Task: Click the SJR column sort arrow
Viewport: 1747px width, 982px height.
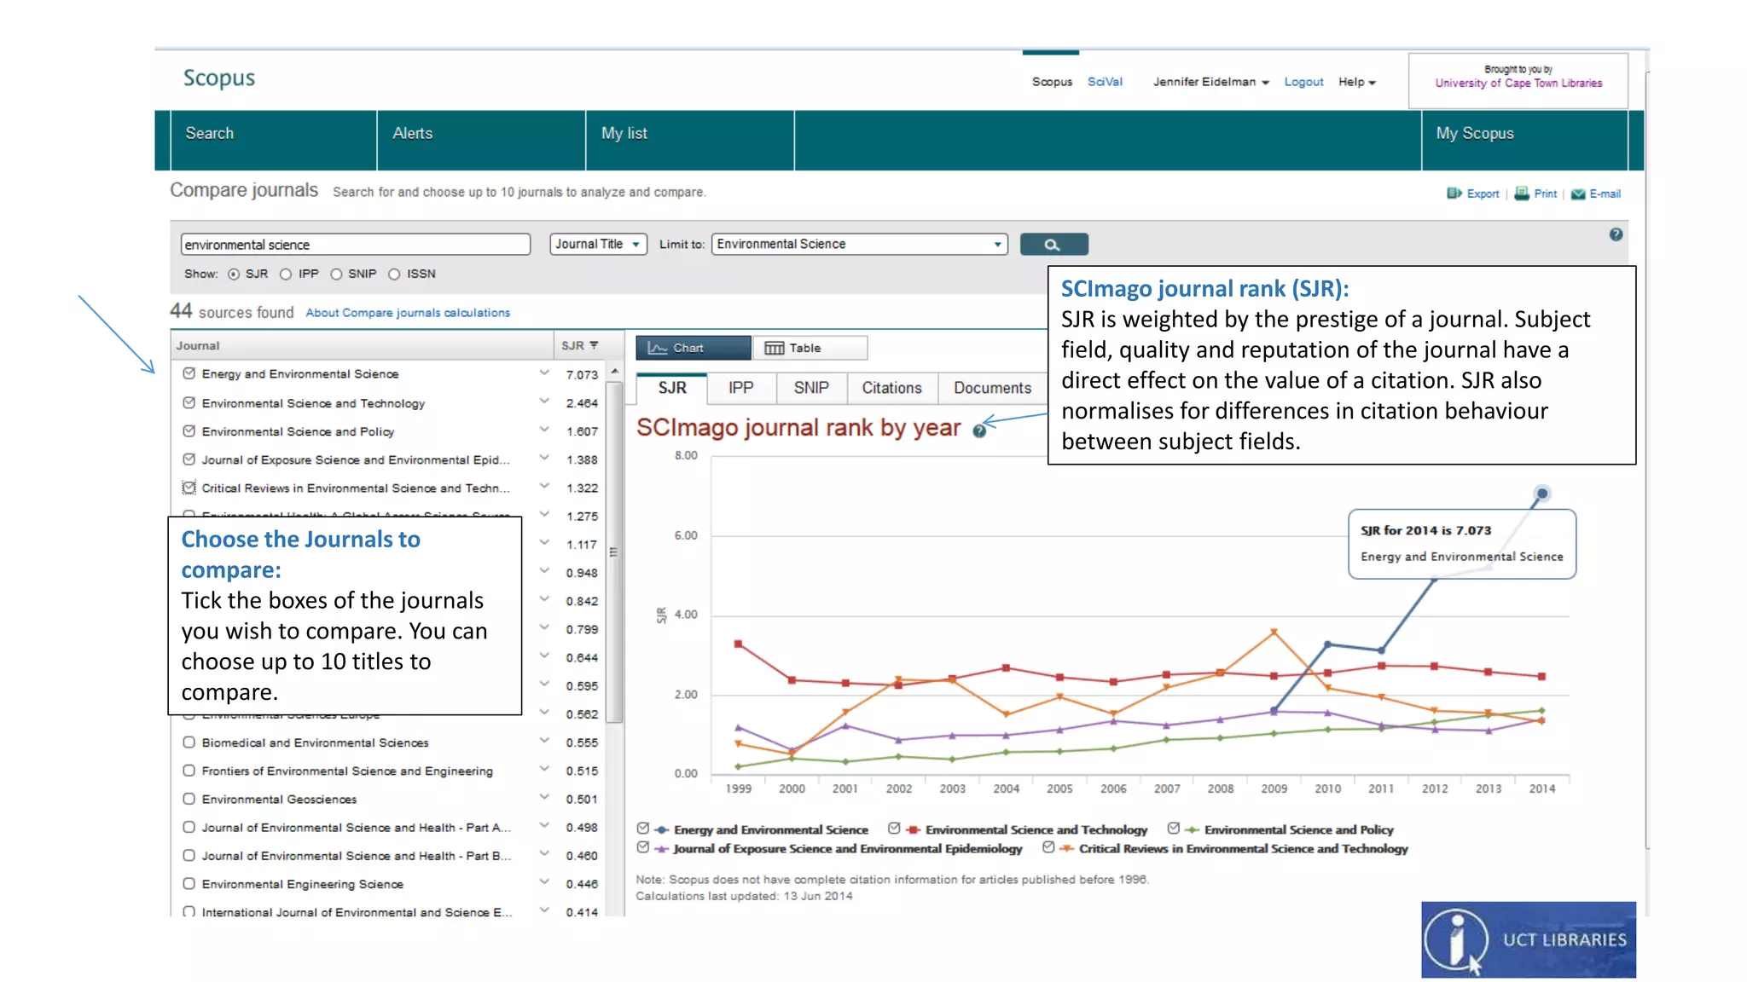Action: [594, 345]
